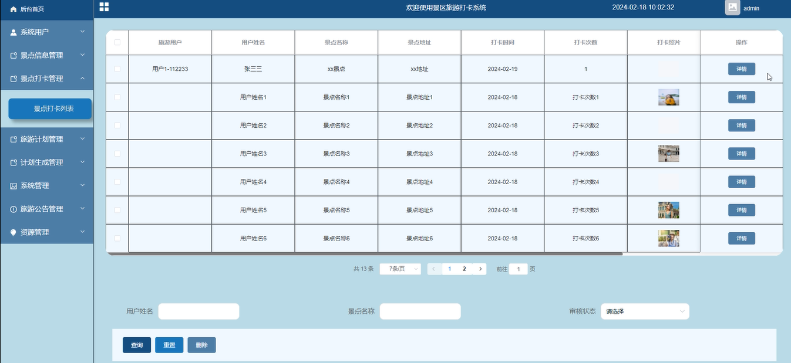Click the 前往 page number input

click(518, 269)
